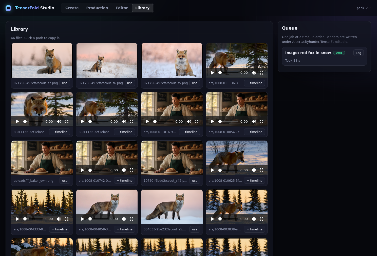
Task: Play the ers/1008-011136 fox video
Action: (x=212, y=73)
